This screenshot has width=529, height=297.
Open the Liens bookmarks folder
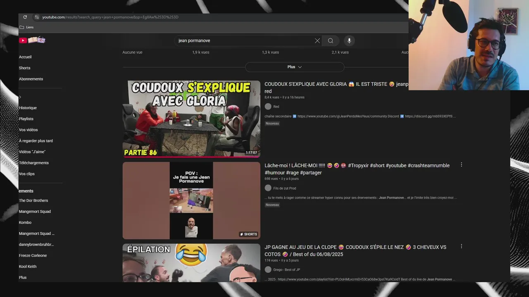tap(26, 27)
